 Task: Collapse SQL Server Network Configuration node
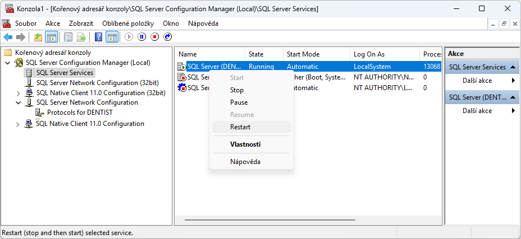(19, 103)
